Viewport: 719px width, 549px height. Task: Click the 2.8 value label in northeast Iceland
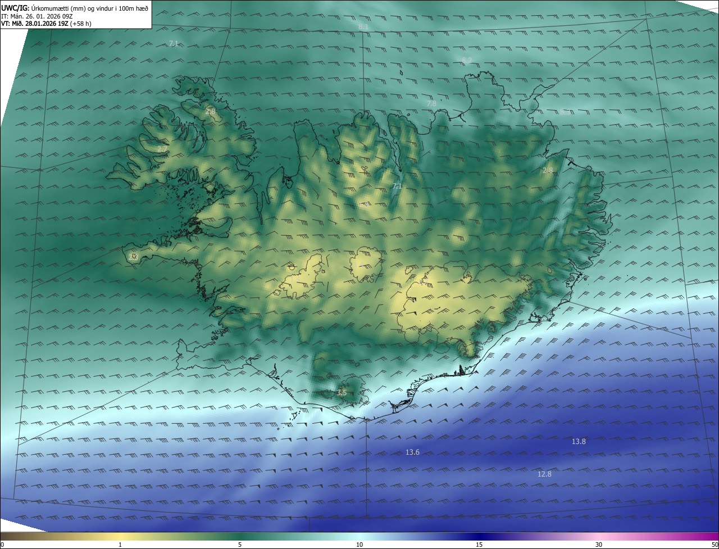click(548, 170)
